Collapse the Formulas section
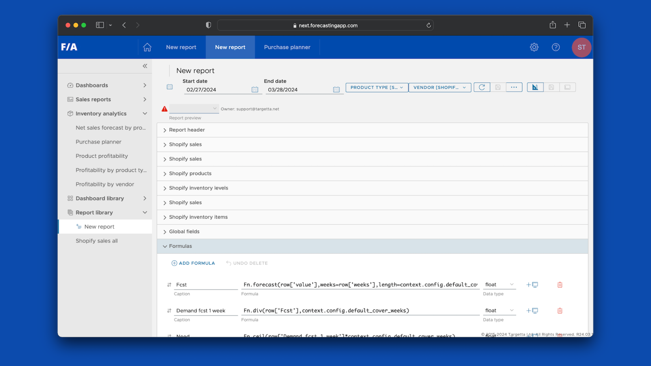 180,246
